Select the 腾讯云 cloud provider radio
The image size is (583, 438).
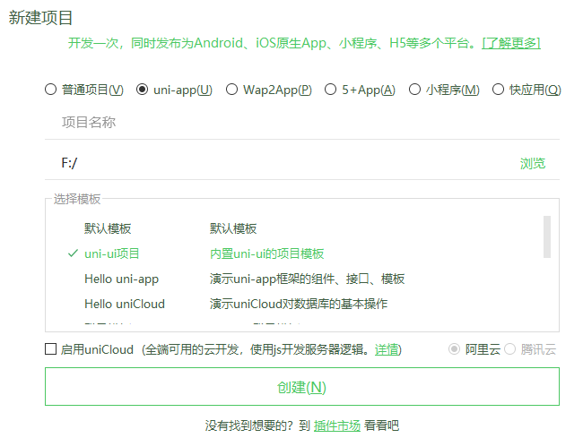(x=509, y=349)
